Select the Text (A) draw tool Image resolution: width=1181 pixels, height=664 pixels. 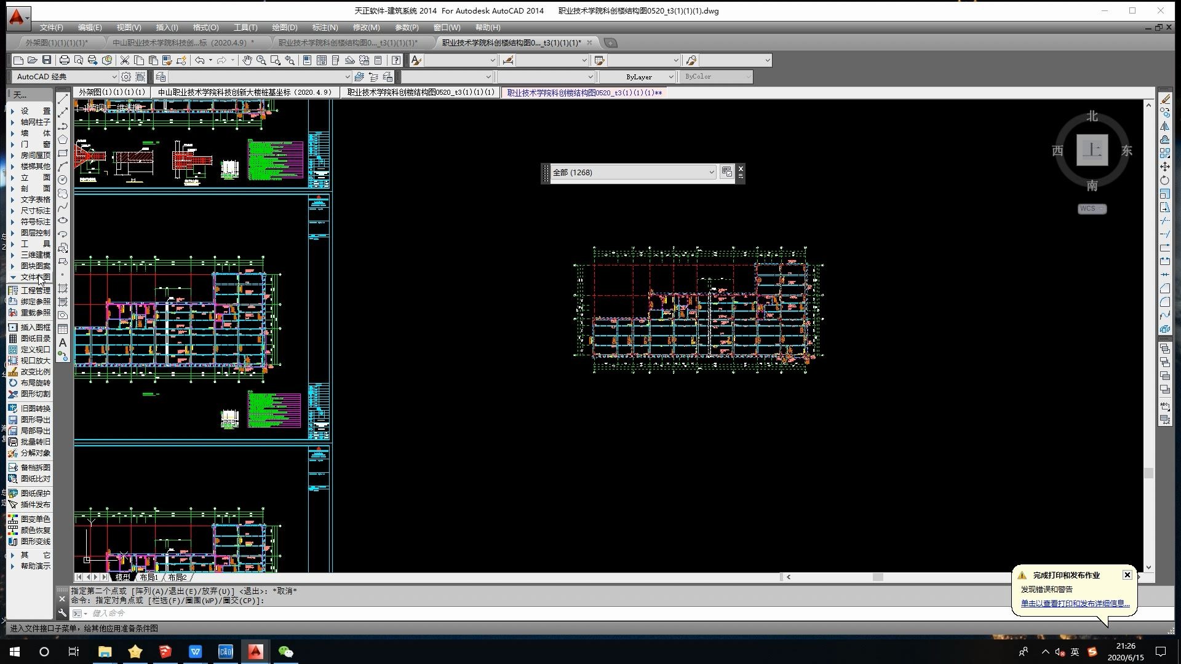(x=63, y=343)
